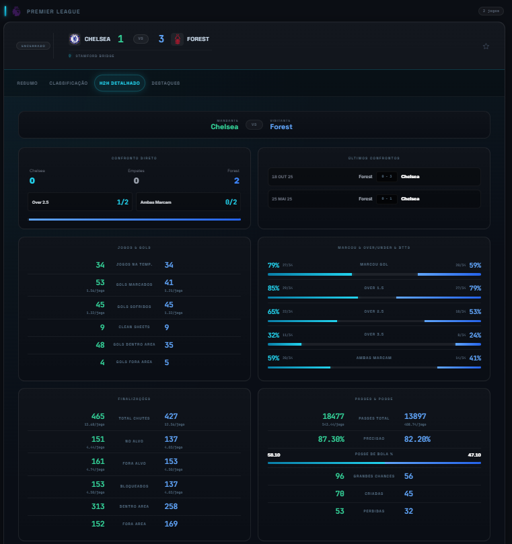Click the FOREST name in the score header
The height and width of the screenshot is (544, 512).
[198, 39]
